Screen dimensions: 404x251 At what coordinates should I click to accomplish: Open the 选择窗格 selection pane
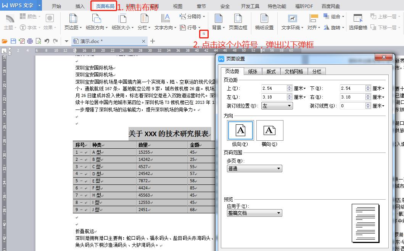pos(358,22)
